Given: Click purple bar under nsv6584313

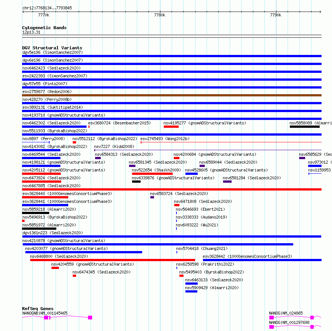Looking at the screenshot, I should pos(98,158).
